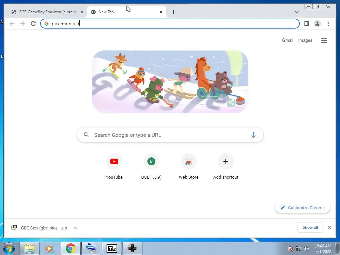The image size is (340, 255).
Task: Dismiss the downloads bar
Action: coord(329,227)
